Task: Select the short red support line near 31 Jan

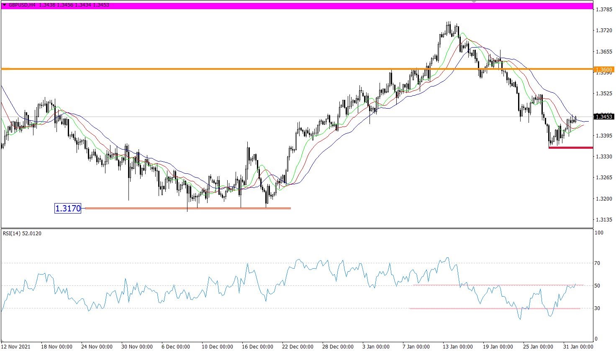Action: [571, 148]
